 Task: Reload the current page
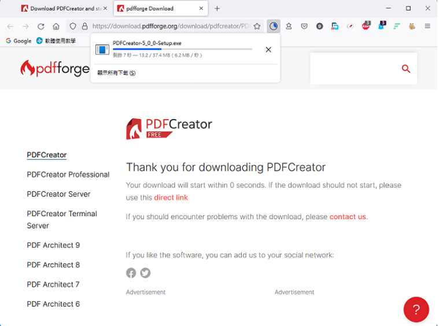pyautogui.click(x=41, y=27)
